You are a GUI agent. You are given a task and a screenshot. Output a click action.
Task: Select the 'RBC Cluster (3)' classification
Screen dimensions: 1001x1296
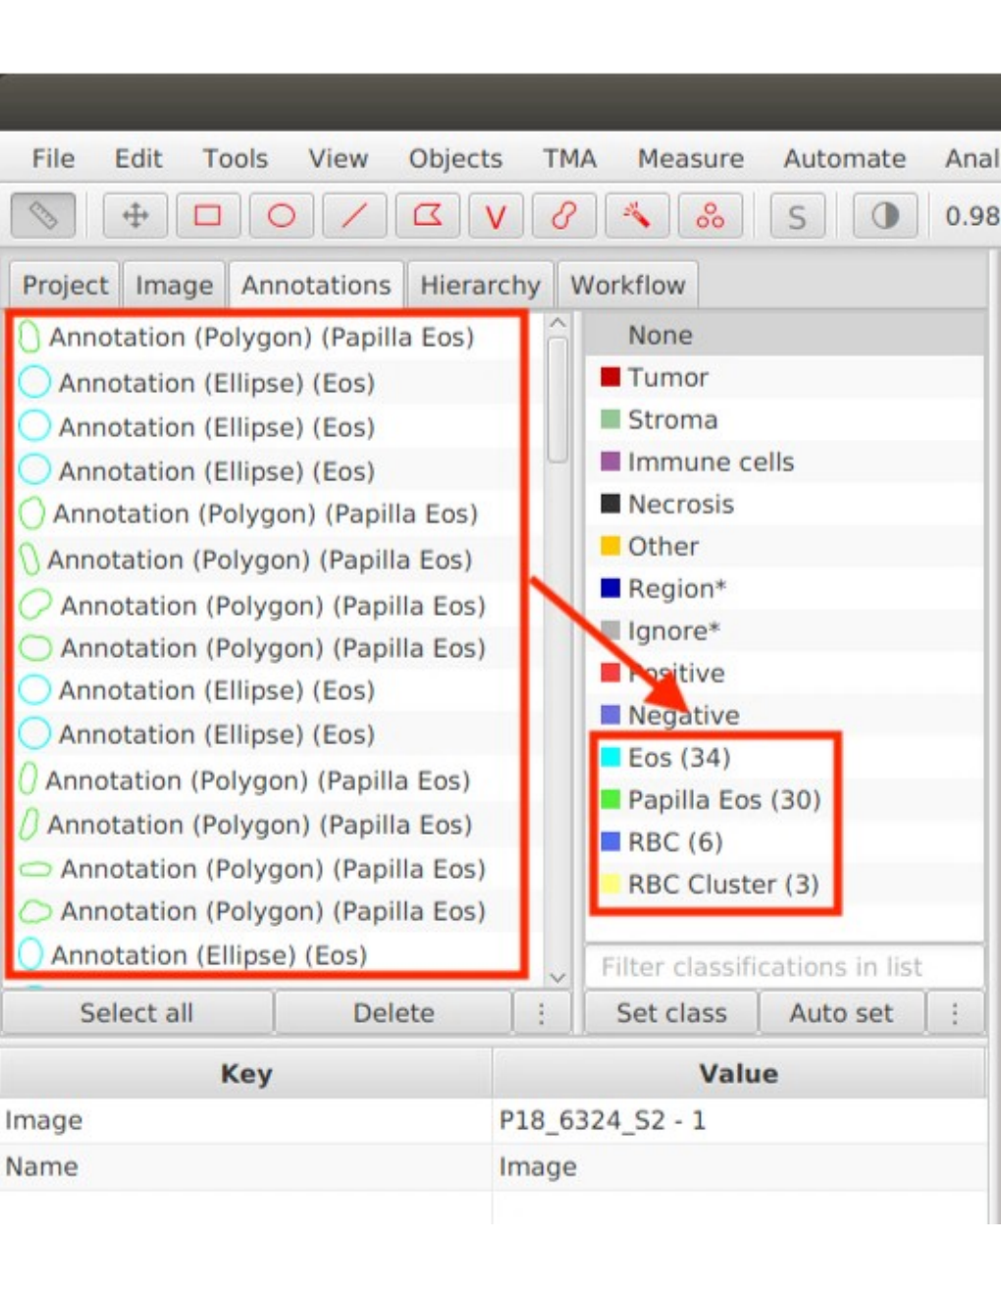pos(785,884)
